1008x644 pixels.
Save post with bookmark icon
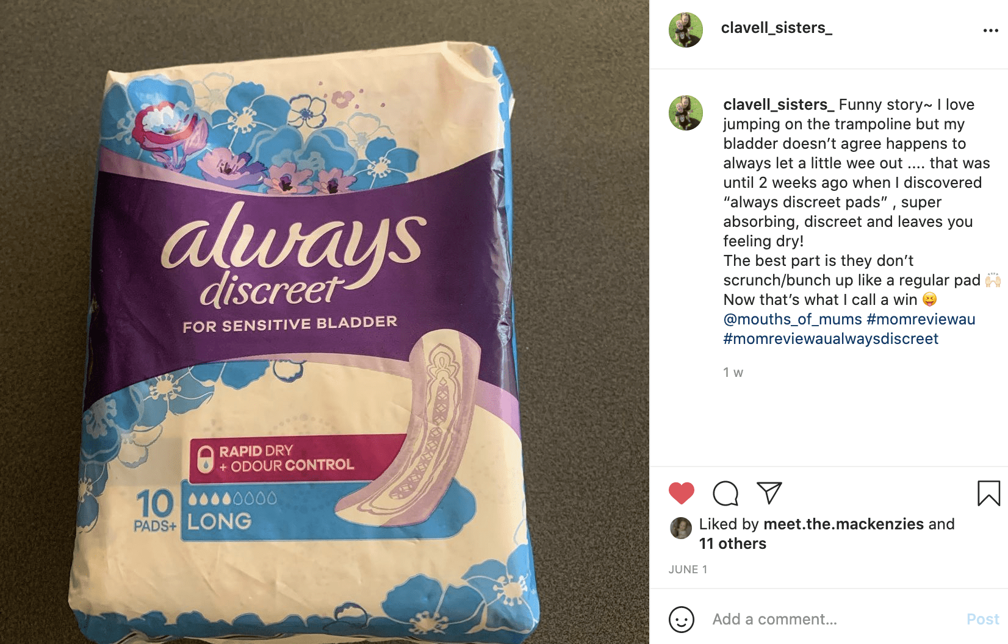tap(988, 493)
